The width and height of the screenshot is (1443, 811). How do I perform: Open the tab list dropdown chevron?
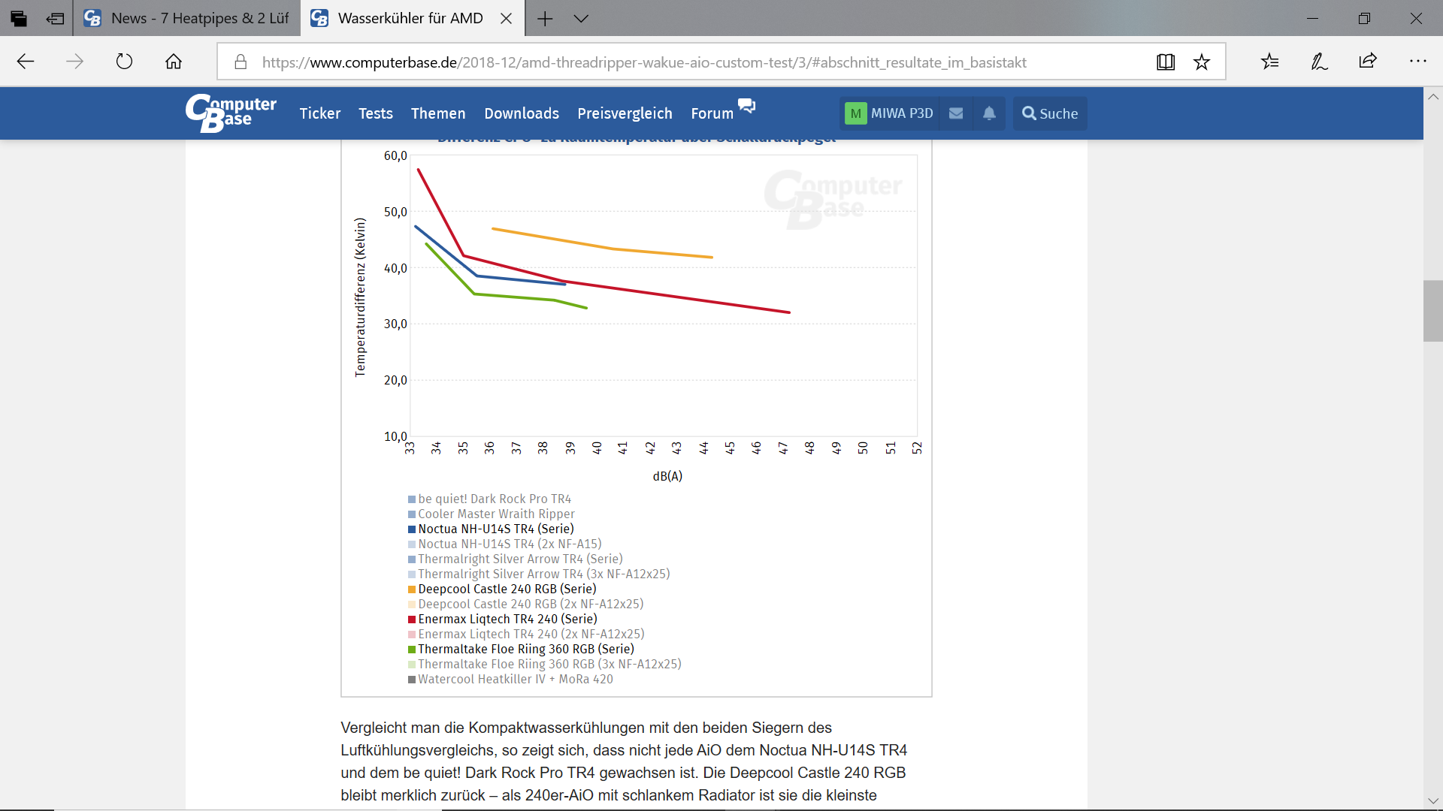pos(581,19)
